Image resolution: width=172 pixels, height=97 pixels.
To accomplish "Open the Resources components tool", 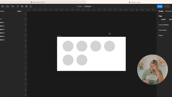I will [22, 6].
